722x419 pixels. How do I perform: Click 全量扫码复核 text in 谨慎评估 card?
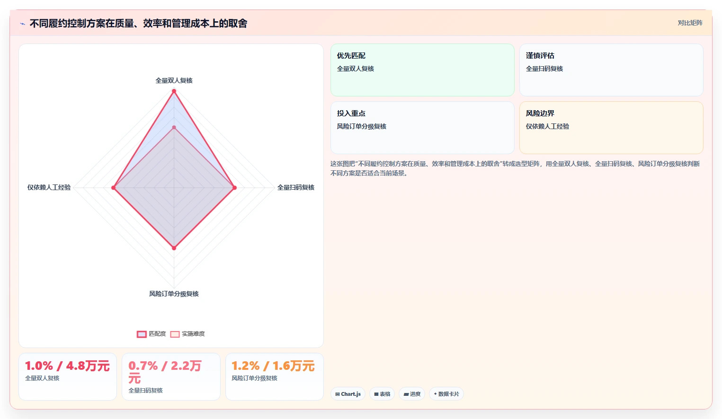pos(544,69)
